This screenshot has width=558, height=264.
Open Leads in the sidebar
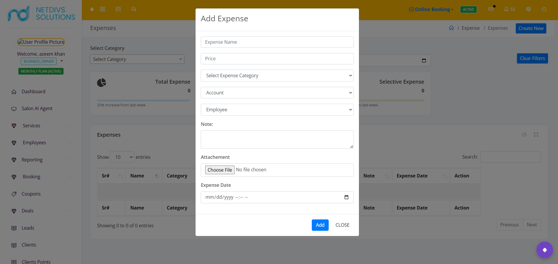(x=28, y=228)
